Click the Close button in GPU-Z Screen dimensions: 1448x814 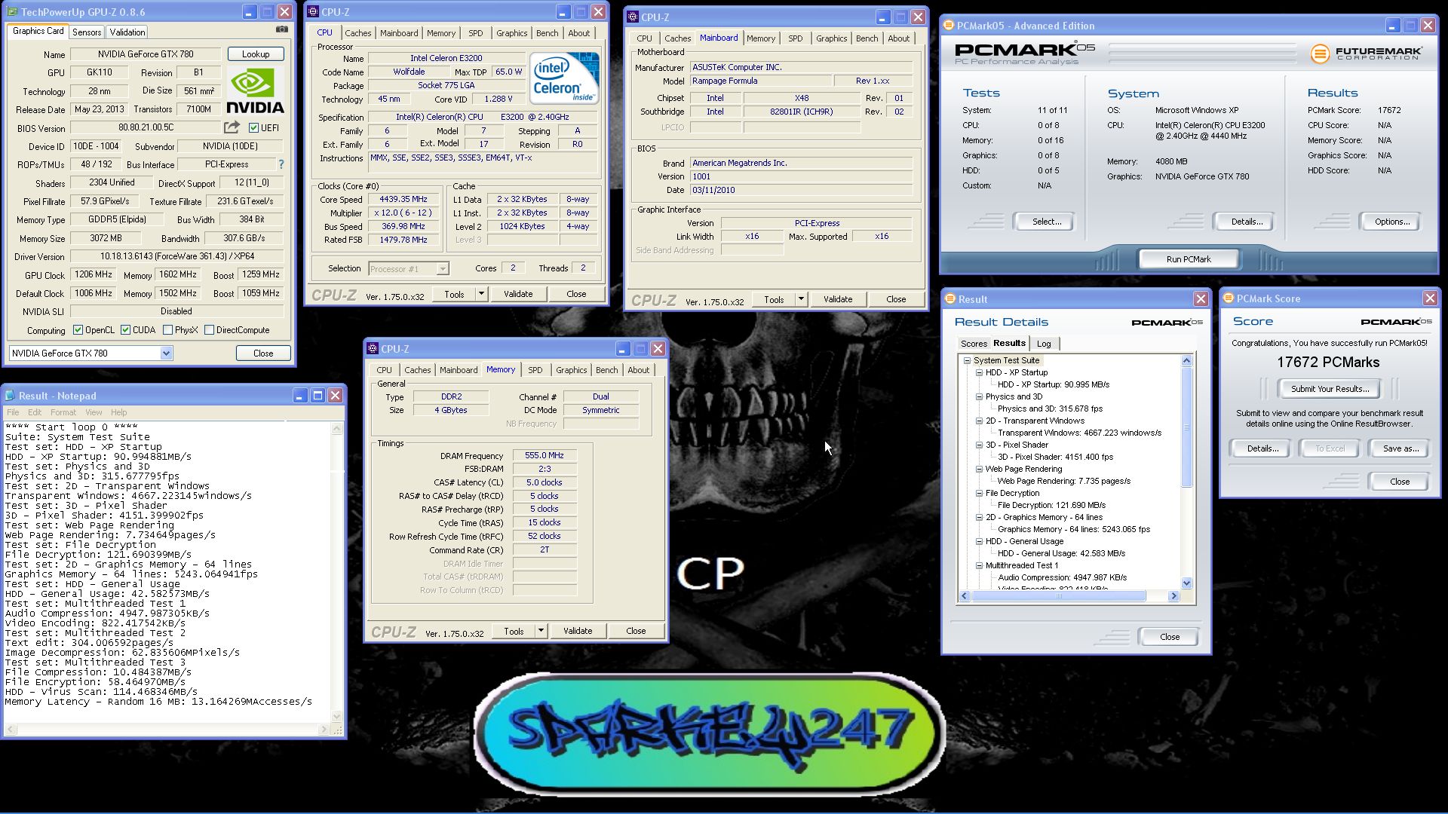[x=263, y=353]
